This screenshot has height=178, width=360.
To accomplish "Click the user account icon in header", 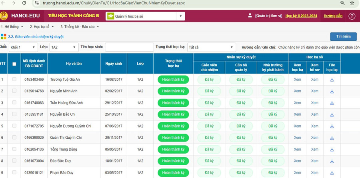I will click(x=250, y=16).
